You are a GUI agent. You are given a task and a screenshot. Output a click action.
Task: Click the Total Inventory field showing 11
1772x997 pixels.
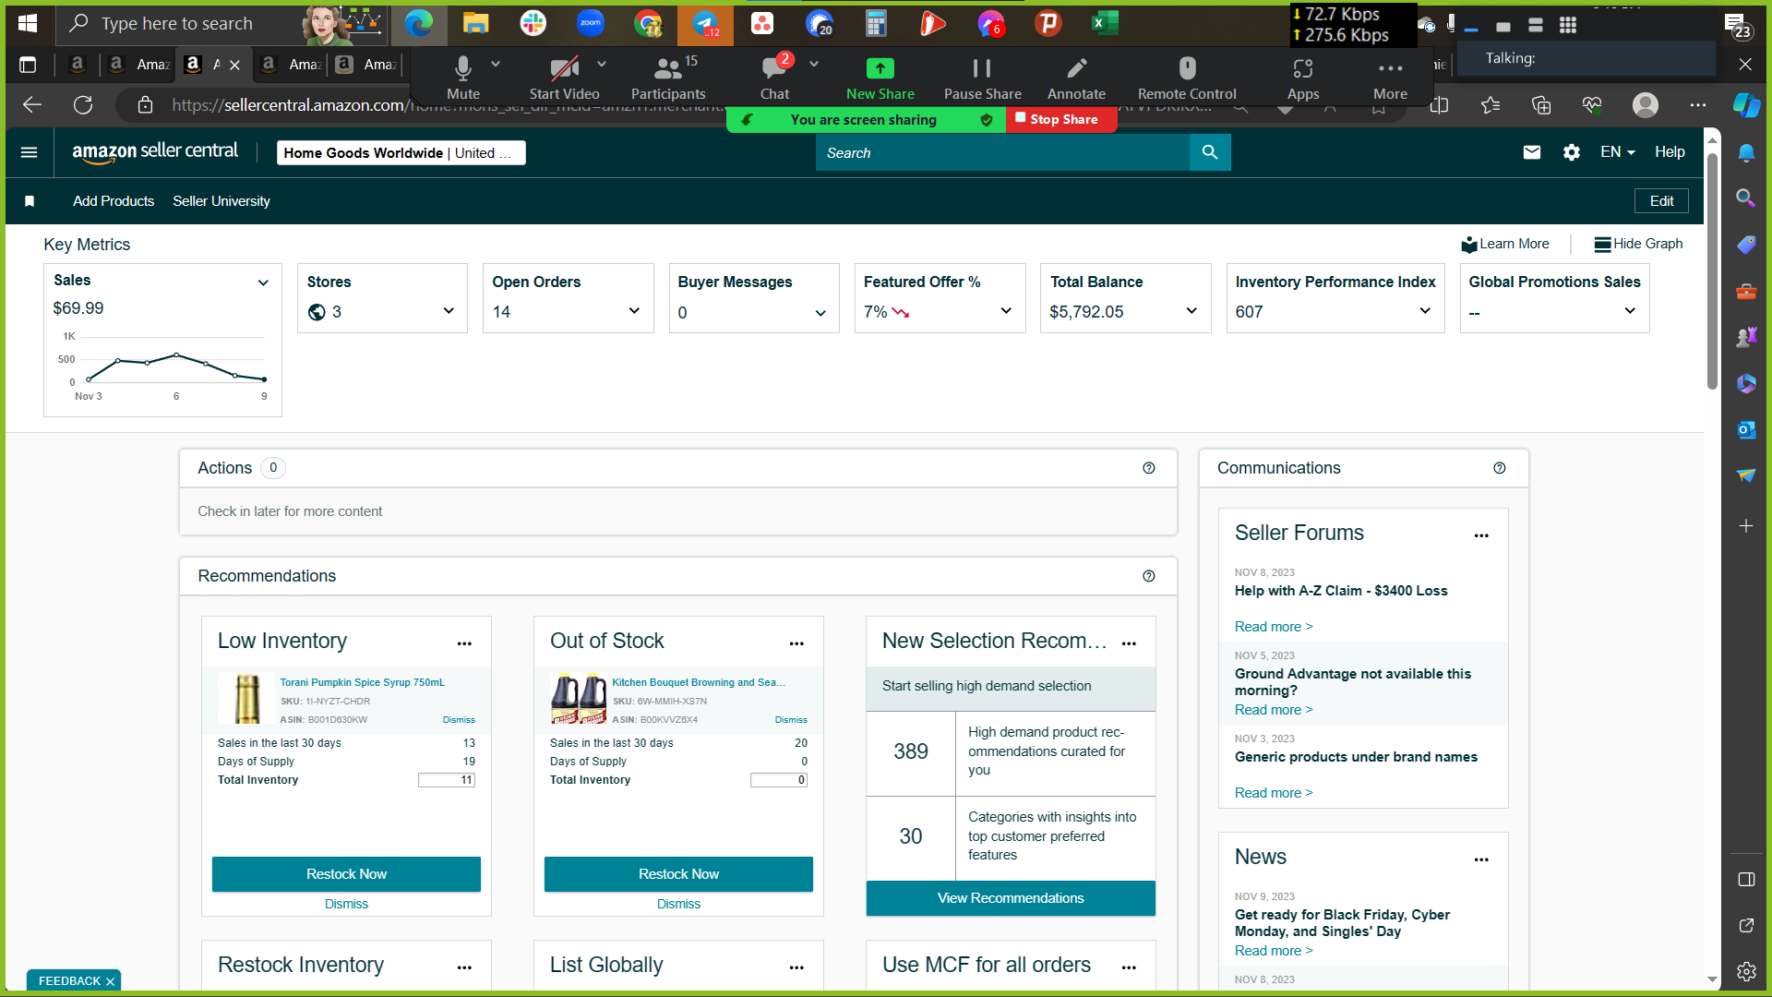click(447, 780)
